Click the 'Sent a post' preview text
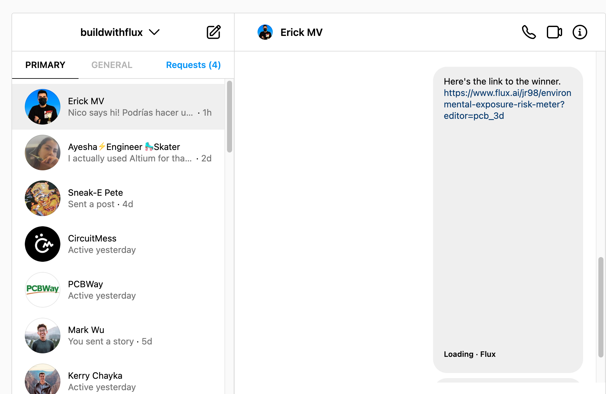The height and width of the screenshot is (394, 606). tap(91, 204)
